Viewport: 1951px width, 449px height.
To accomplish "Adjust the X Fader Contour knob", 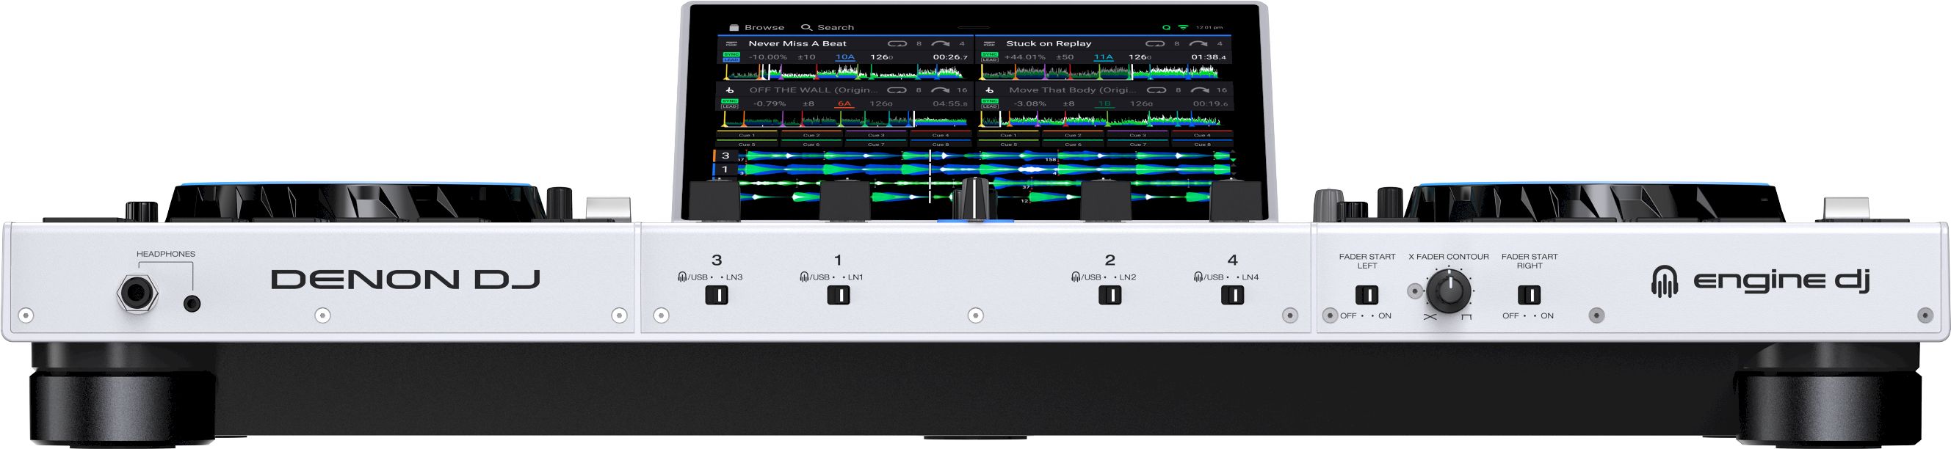I will click(x=1449, y=291).
